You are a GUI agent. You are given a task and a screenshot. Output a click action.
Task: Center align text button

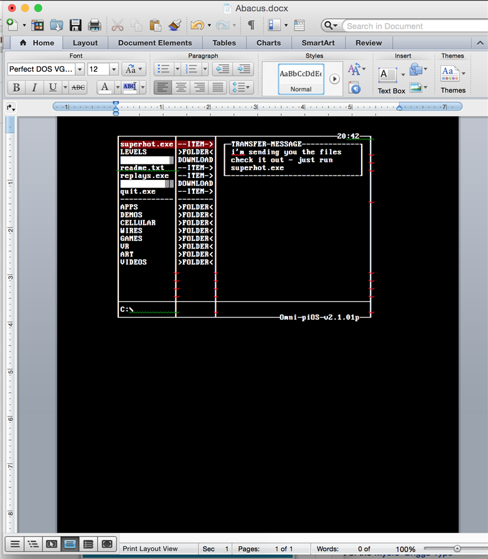click(x=181, y=87)
